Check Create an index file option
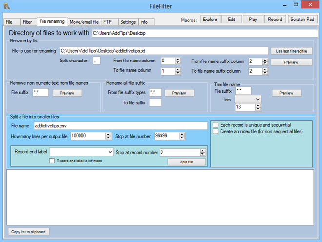Image resolution: width=322 pixels, height=242 pixels. 216,131
